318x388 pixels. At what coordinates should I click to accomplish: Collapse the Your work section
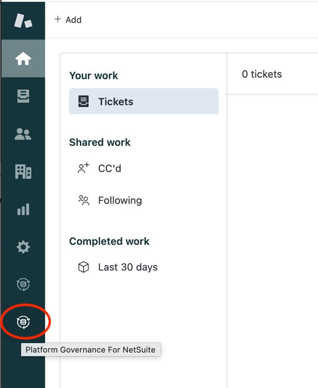coord(94,76)
